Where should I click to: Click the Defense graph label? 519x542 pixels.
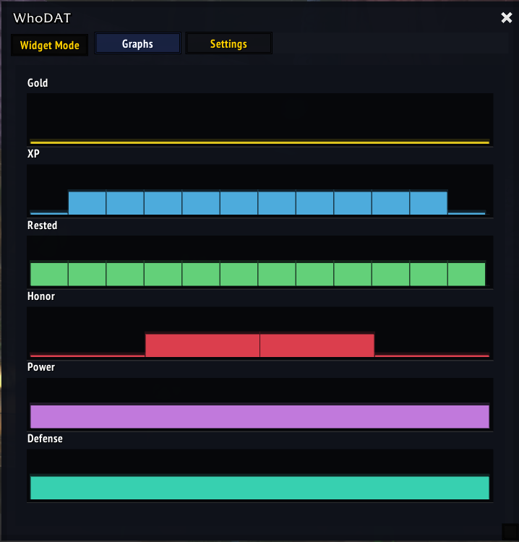[45, 439]
